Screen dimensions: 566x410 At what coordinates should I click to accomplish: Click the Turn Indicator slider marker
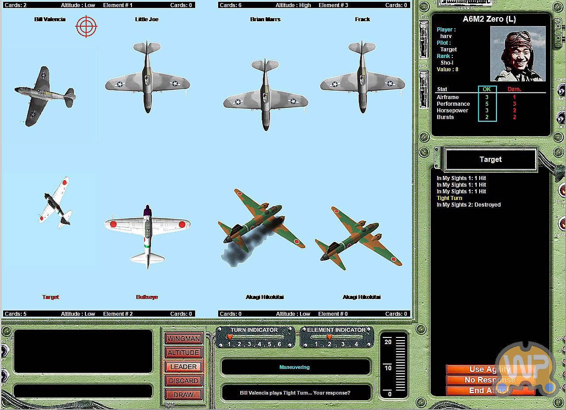pos(229,337)
